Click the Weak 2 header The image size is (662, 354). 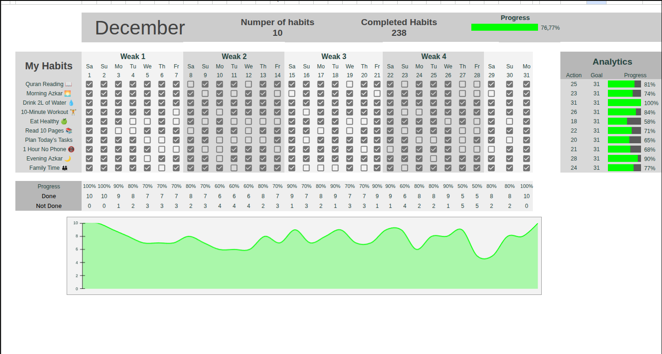coord(234,56)
